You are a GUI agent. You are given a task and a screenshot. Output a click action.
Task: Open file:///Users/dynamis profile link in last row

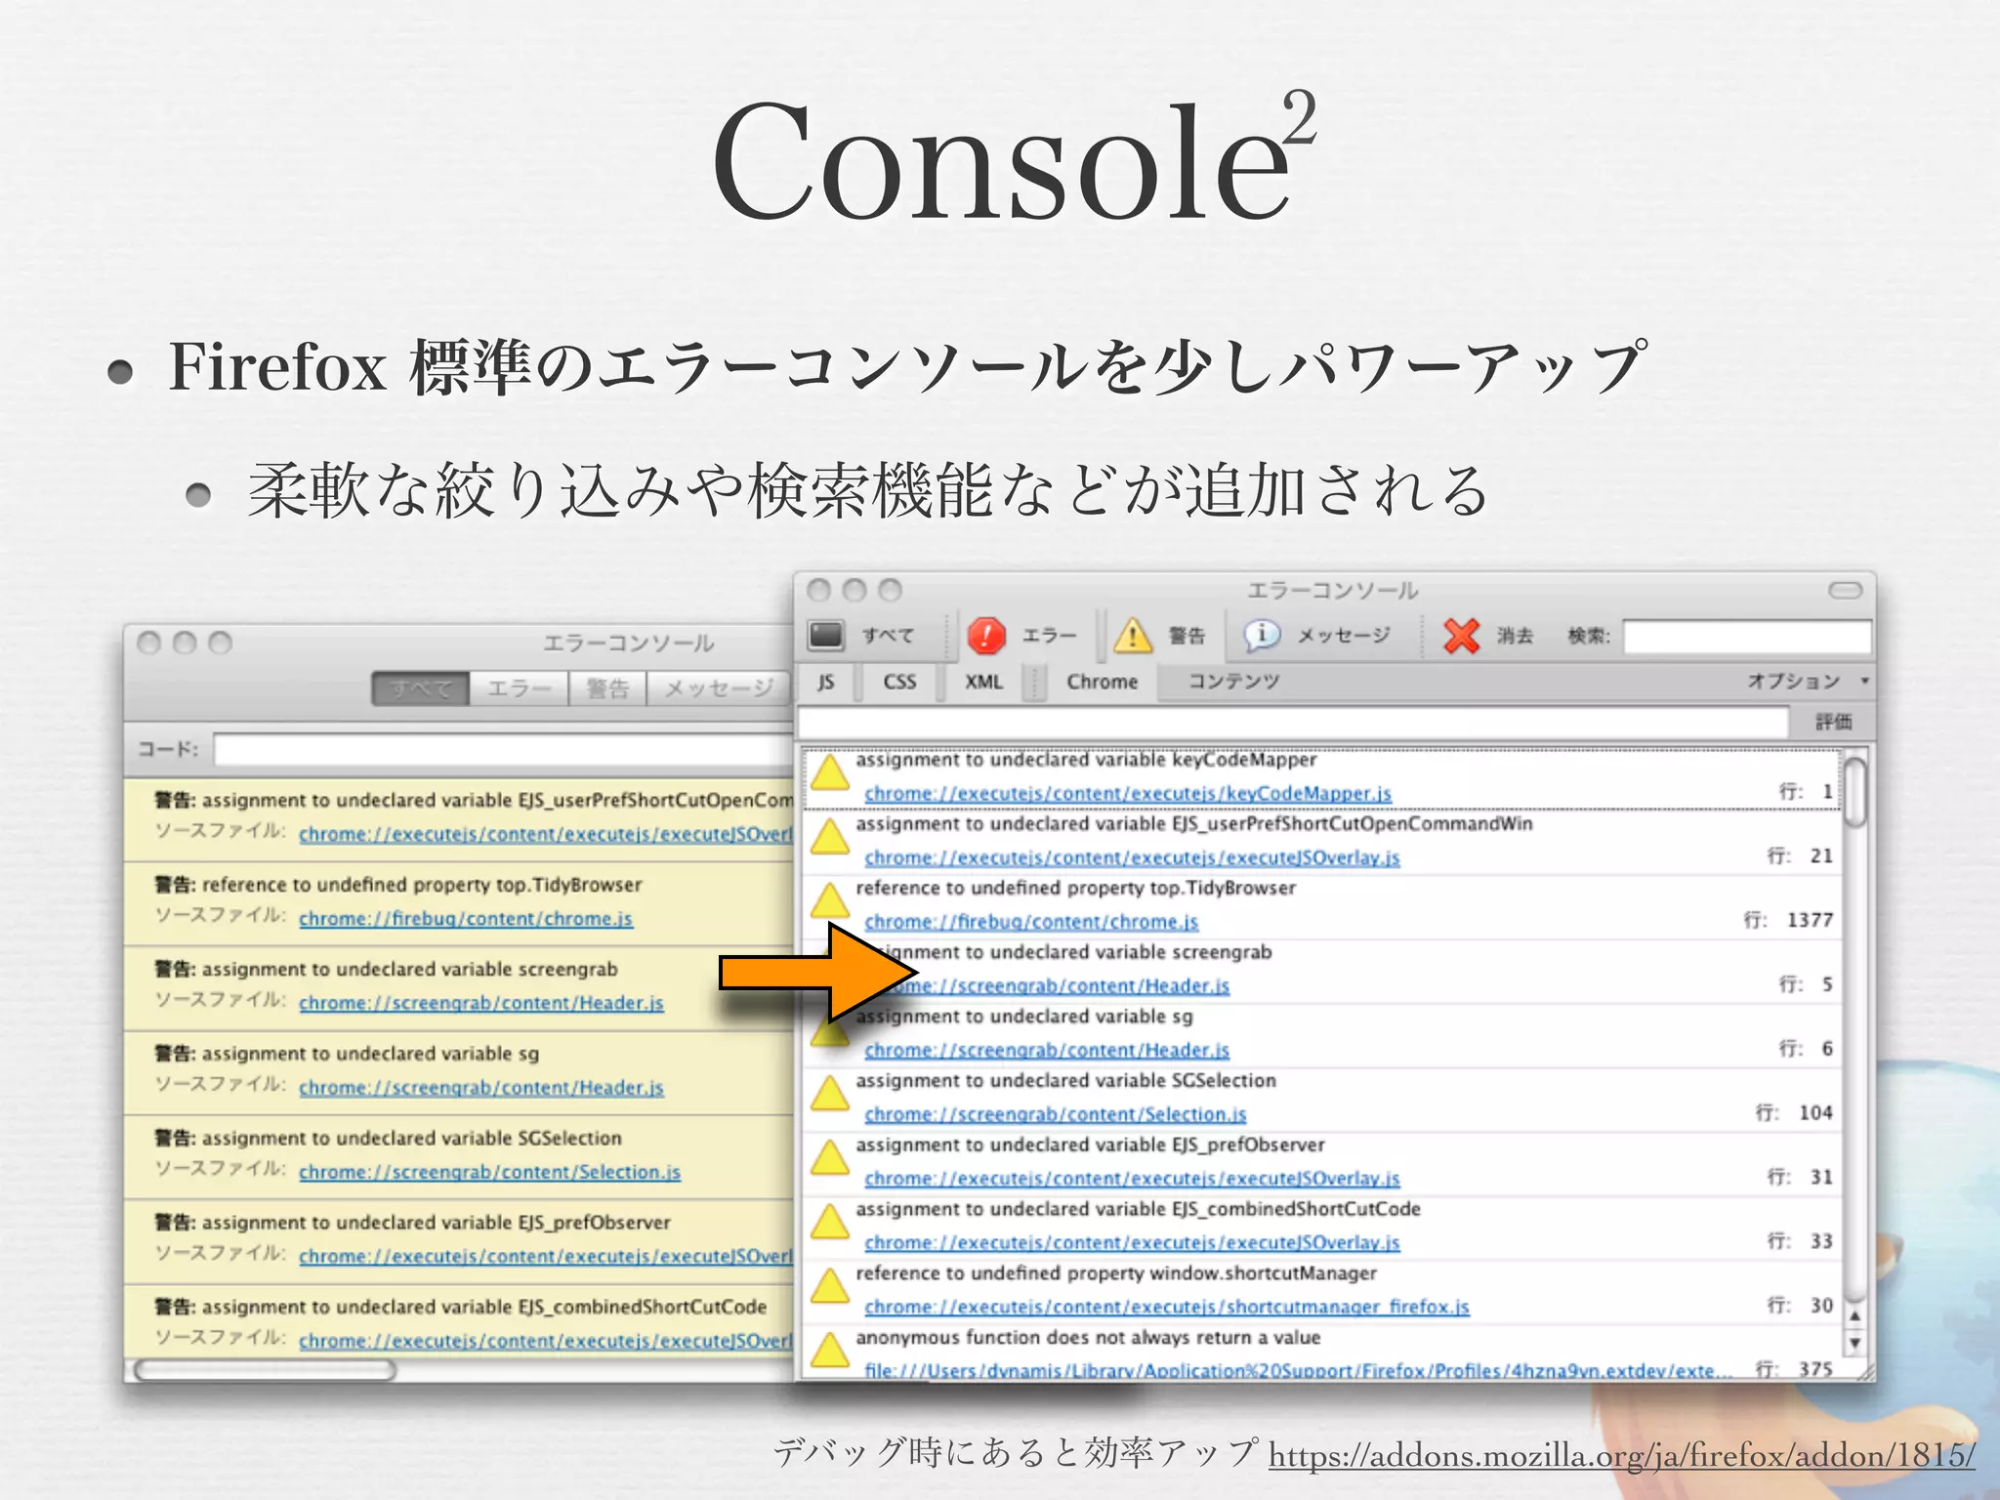pos(1298,1370)
